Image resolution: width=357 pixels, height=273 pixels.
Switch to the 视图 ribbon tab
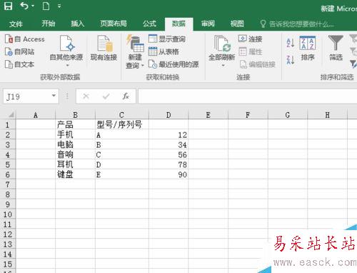[237, 24]
